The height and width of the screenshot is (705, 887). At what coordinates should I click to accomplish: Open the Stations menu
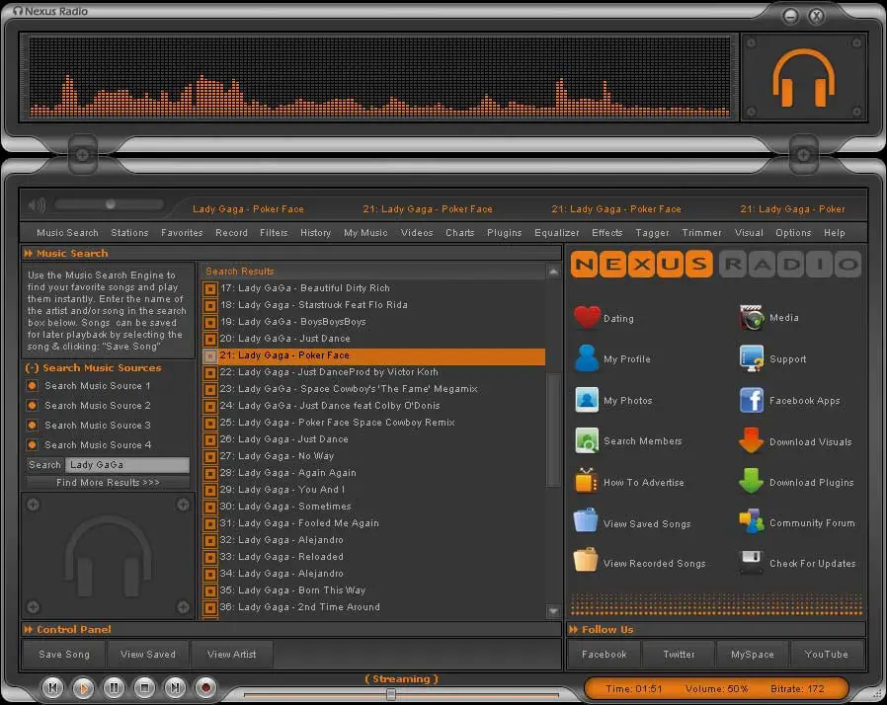coord(129,232)
